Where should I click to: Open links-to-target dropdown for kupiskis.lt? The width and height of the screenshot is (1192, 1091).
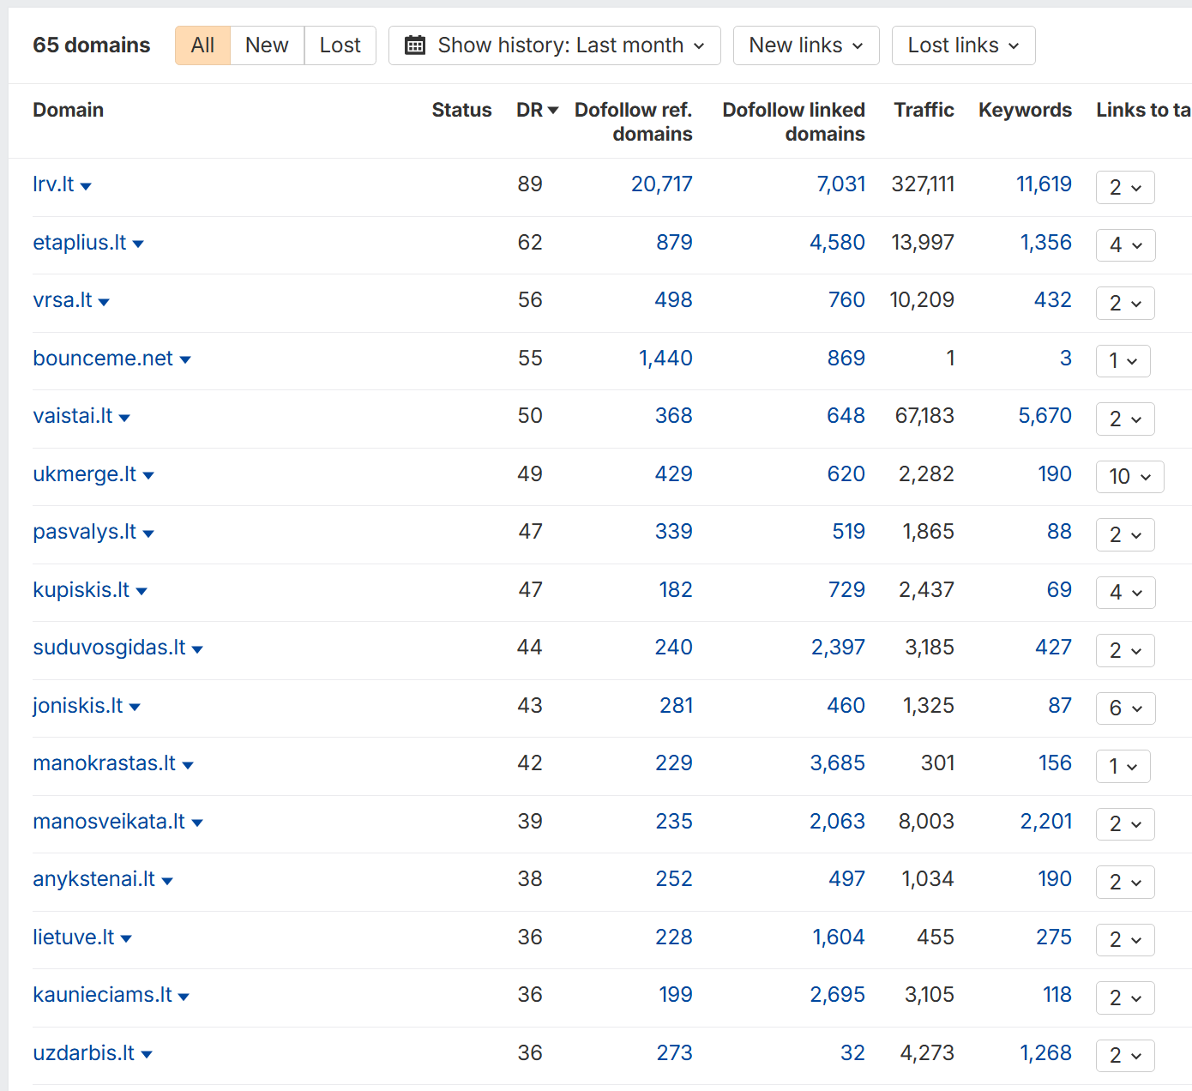coord(1125,593)
